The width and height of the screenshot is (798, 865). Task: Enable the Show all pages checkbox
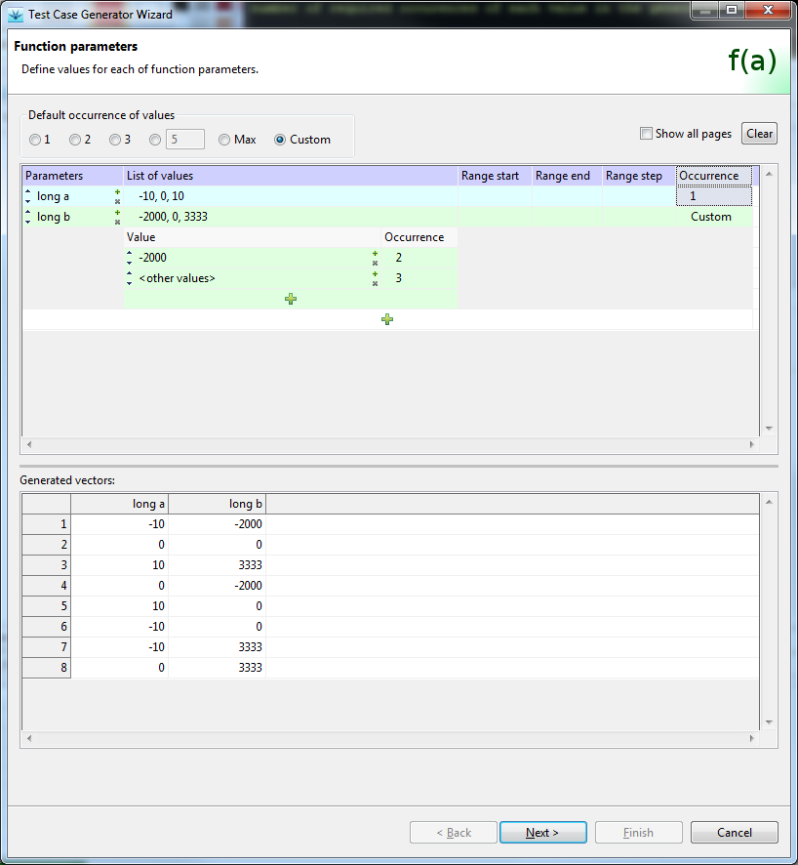point(646,134)
